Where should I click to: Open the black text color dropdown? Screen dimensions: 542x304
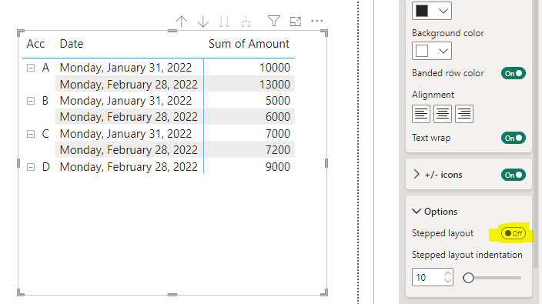pos(432,11)
